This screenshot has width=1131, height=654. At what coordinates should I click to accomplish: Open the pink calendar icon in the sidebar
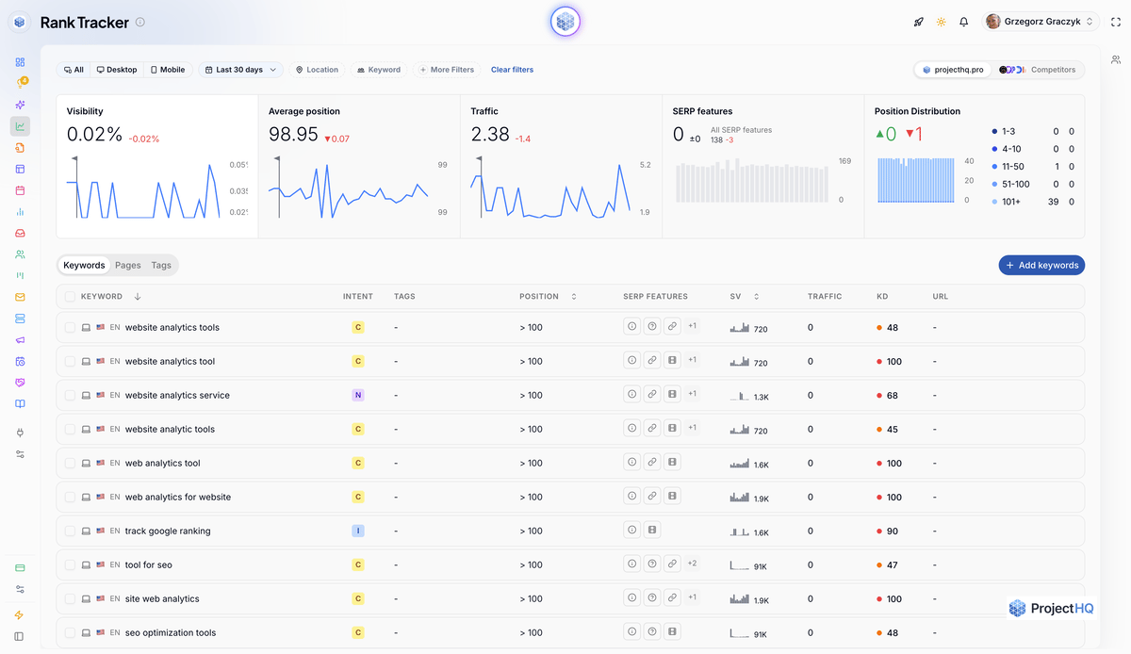(20, 190)
